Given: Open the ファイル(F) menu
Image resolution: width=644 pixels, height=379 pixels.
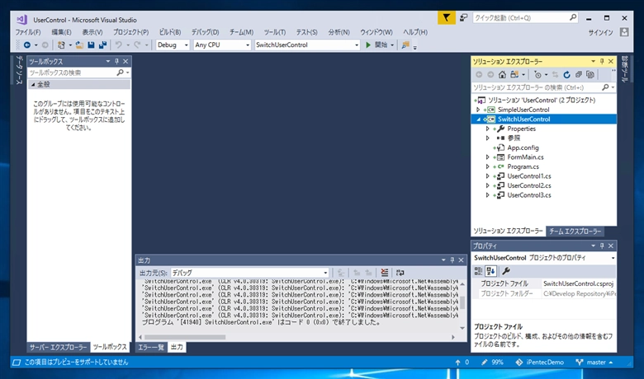Looking at the screenshot, I should 28,32.
